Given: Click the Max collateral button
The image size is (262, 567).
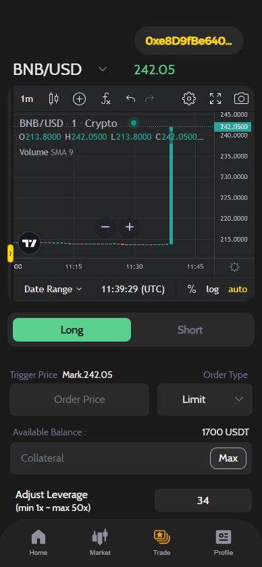Looking at the screenshot, I should 228,458.
